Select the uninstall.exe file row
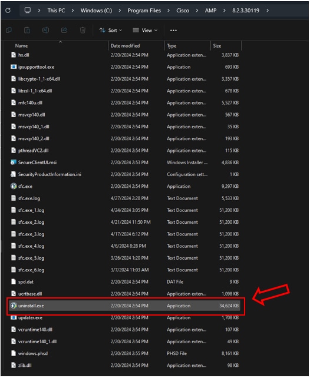The width and height of the screenshot is (310, 378). (124, 306)
